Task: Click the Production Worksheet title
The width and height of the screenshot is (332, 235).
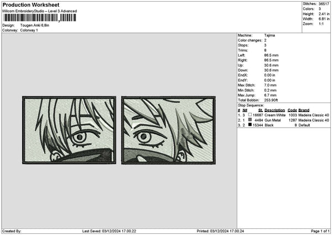Action: 31,5
